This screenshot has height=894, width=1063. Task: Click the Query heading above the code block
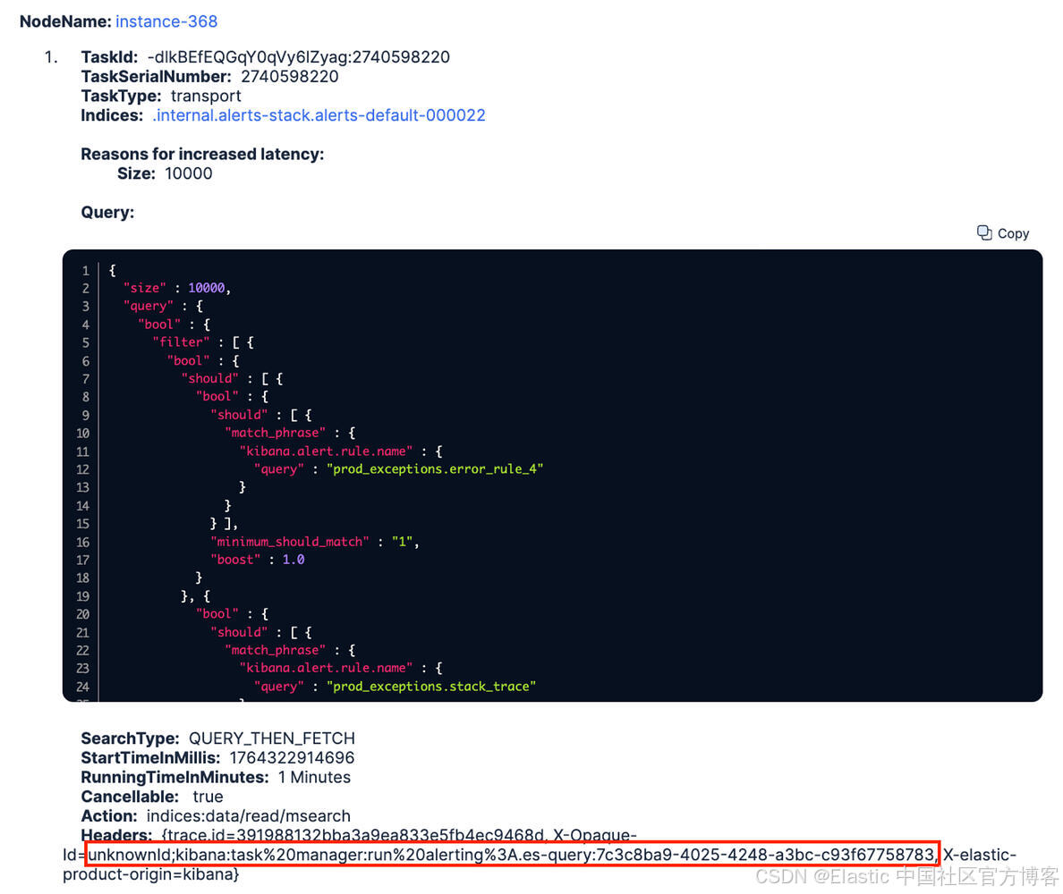pyautogui.click(x=107, y=212)
